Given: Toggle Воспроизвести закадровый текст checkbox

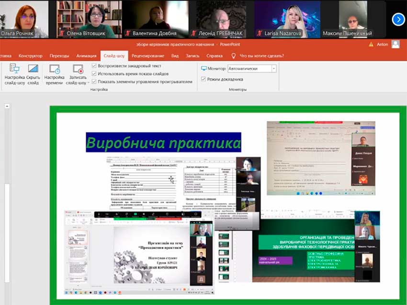Looking at the screenshot, I should [94, 66].
